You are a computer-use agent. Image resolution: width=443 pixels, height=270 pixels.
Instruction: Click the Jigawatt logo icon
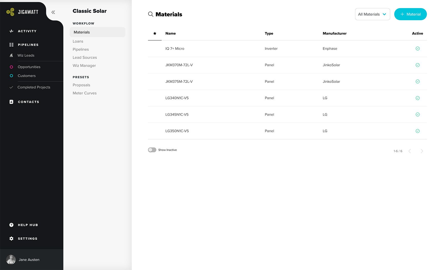pos(10,12)
